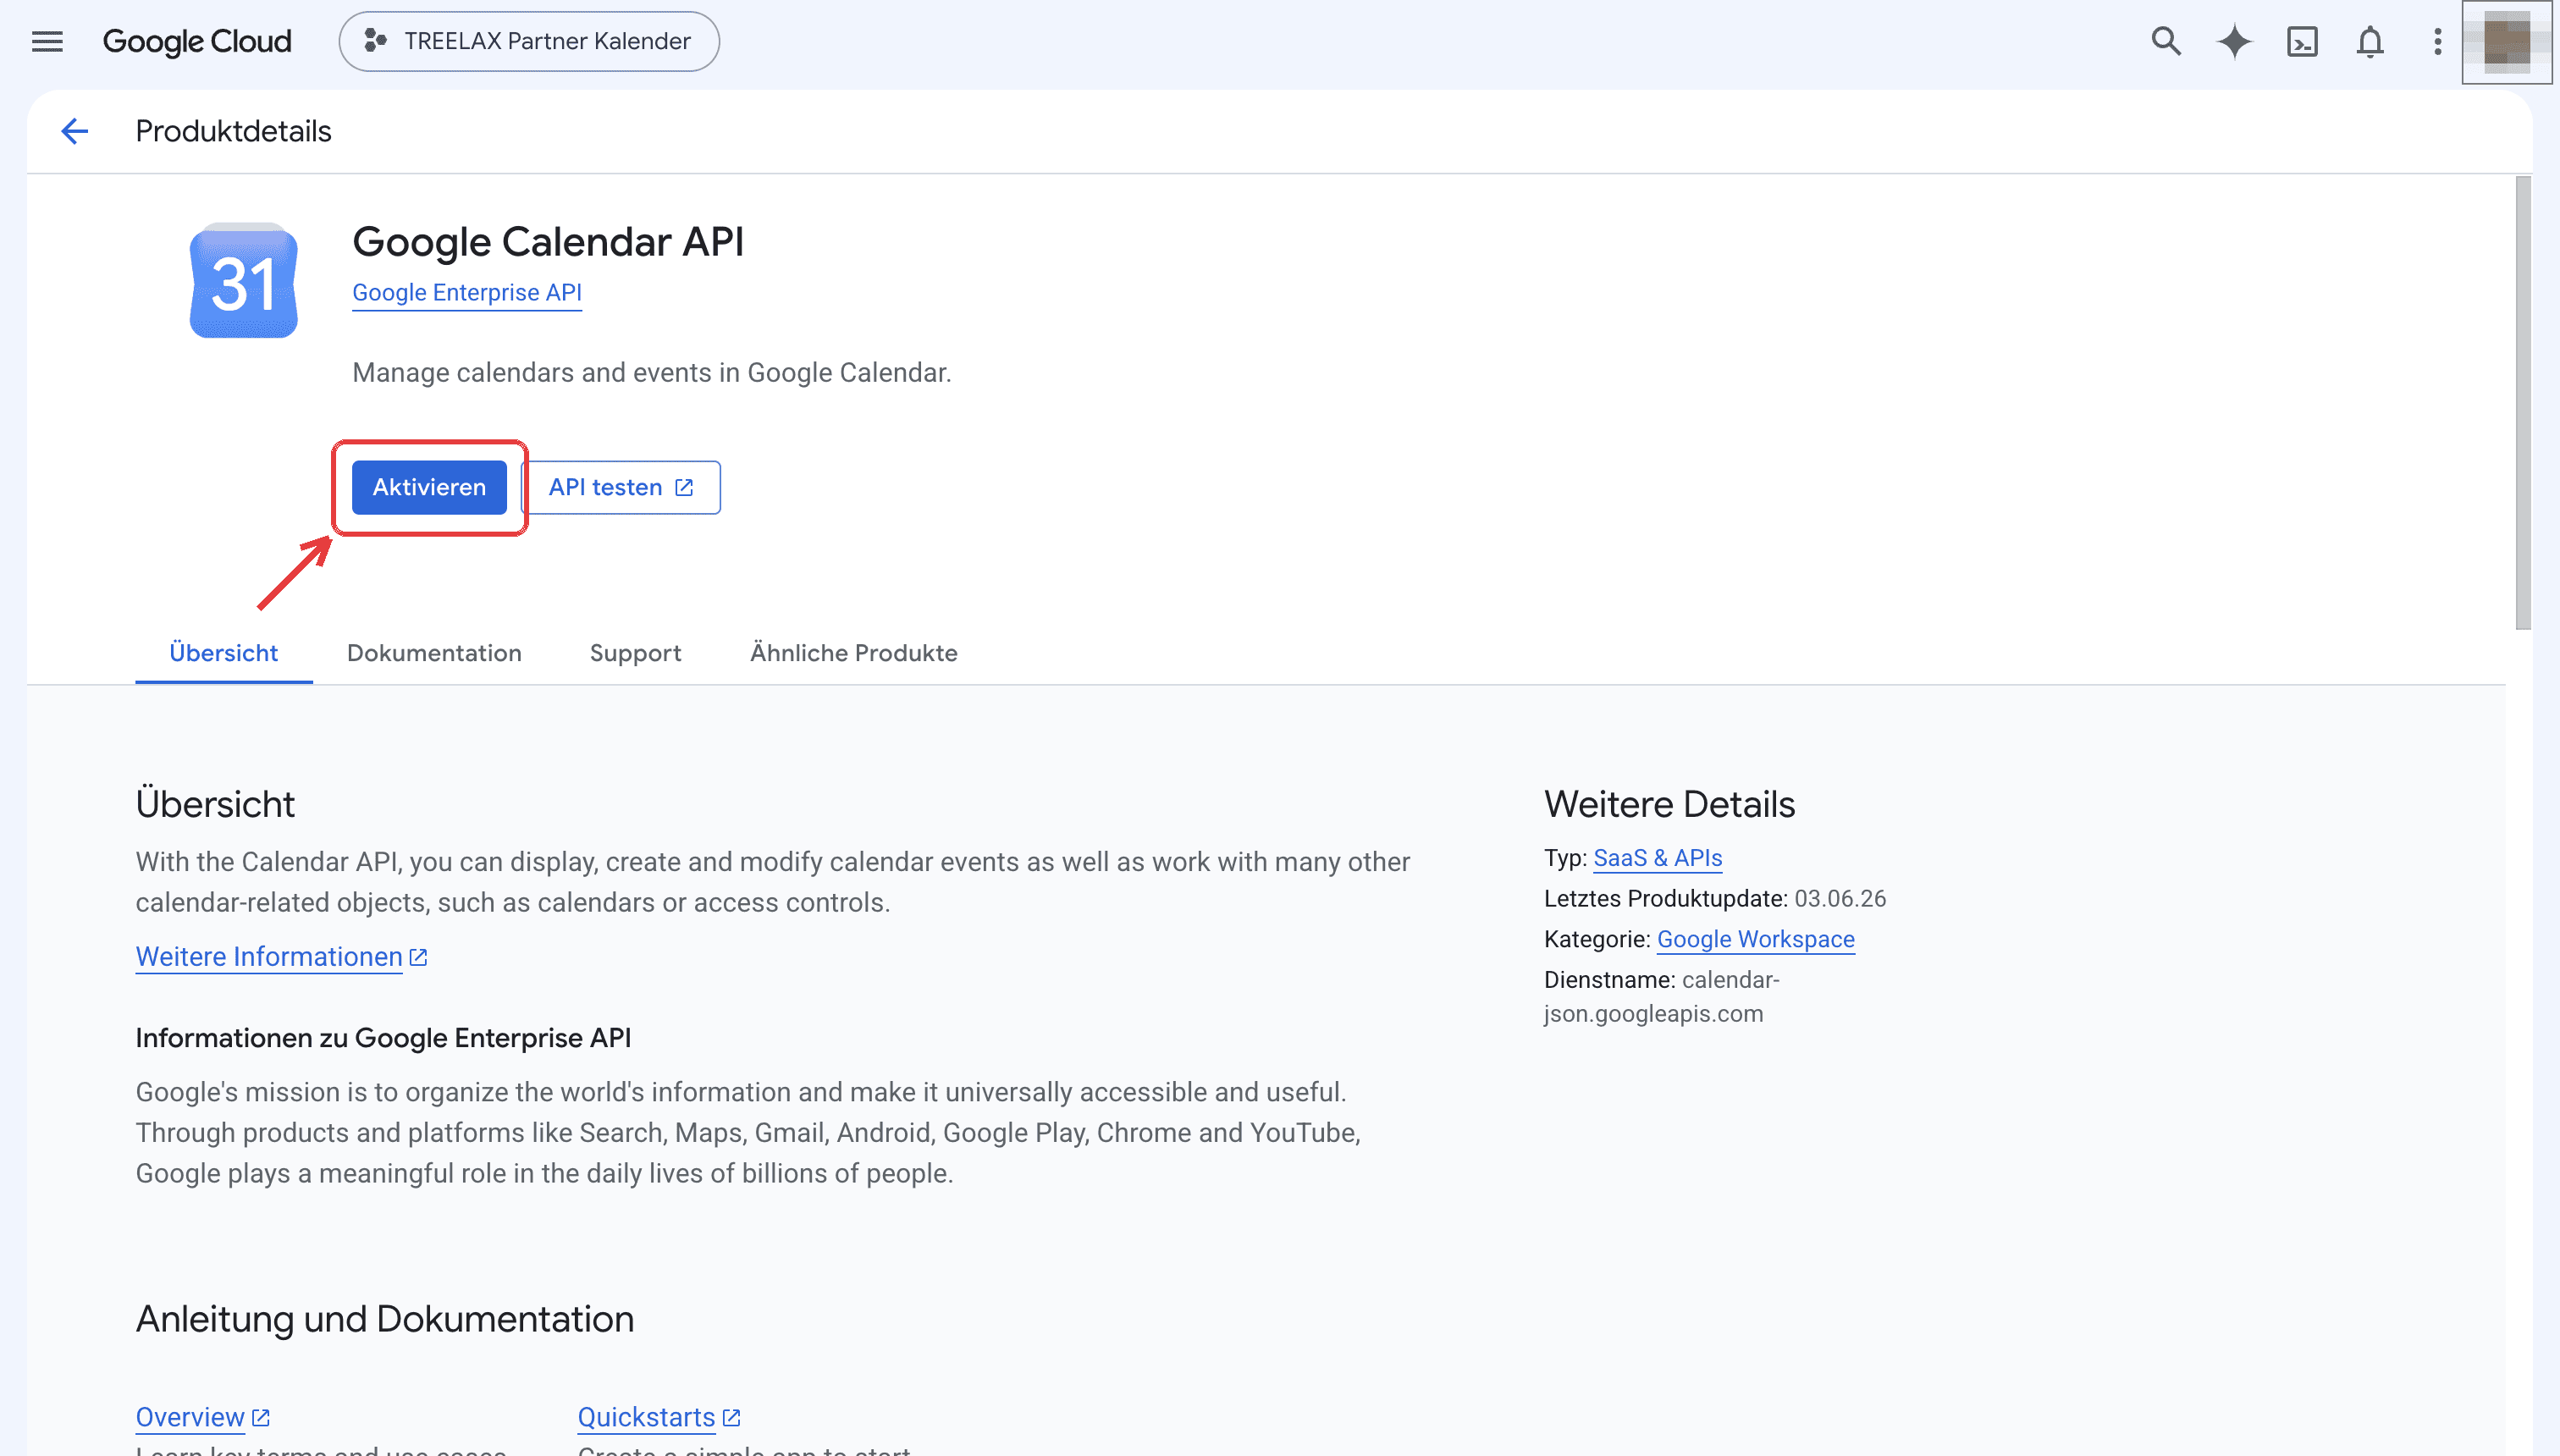Viewport: 2560px width, 1456px height.
Task: Open the Google Enterprise API link
Action: (x=467, y=293)
